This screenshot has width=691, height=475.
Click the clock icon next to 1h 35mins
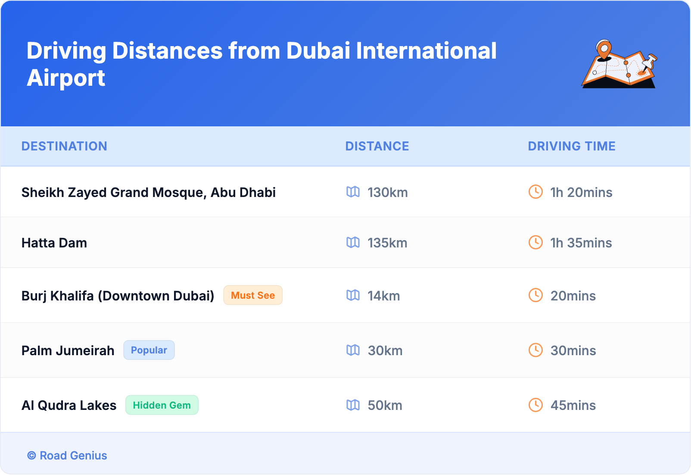535,242
